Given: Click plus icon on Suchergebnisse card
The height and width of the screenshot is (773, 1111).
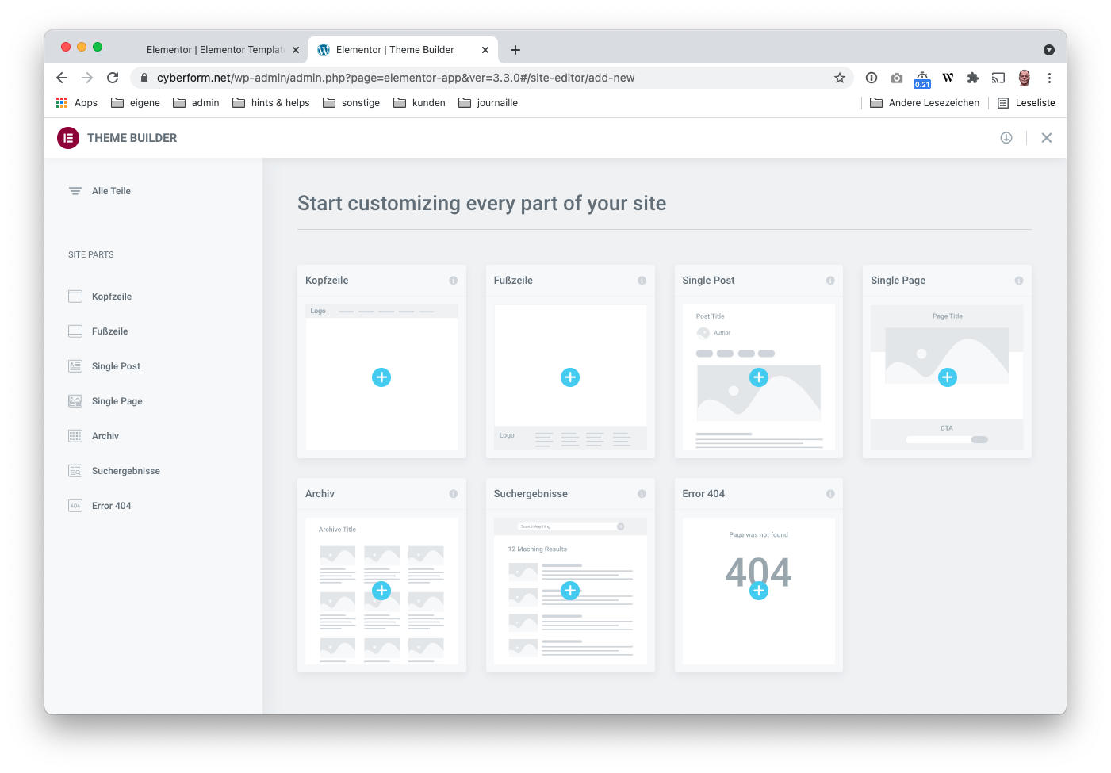Looking at the screenshot, I should click(570, 591).
